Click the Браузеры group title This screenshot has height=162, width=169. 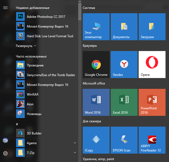90,46
